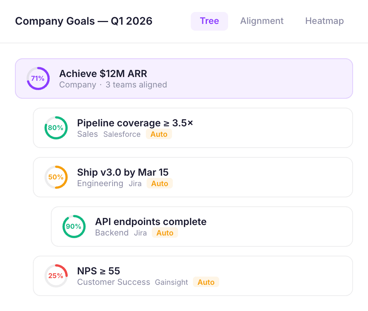Image resolution: width=368 pixels, height=311 pixels.
Task: Select API endpoints complete goal
Action: [151, 222]
